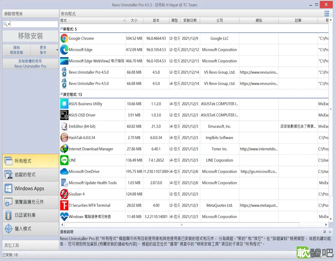Sort by the 公司 column header

coord(220,21)
